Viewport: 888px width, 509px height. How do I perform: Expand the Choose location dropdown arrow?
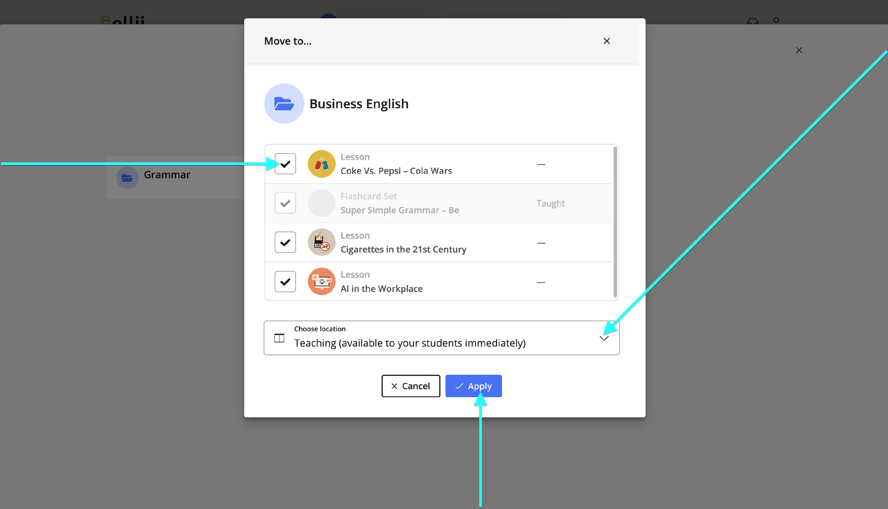click(604, 338)
